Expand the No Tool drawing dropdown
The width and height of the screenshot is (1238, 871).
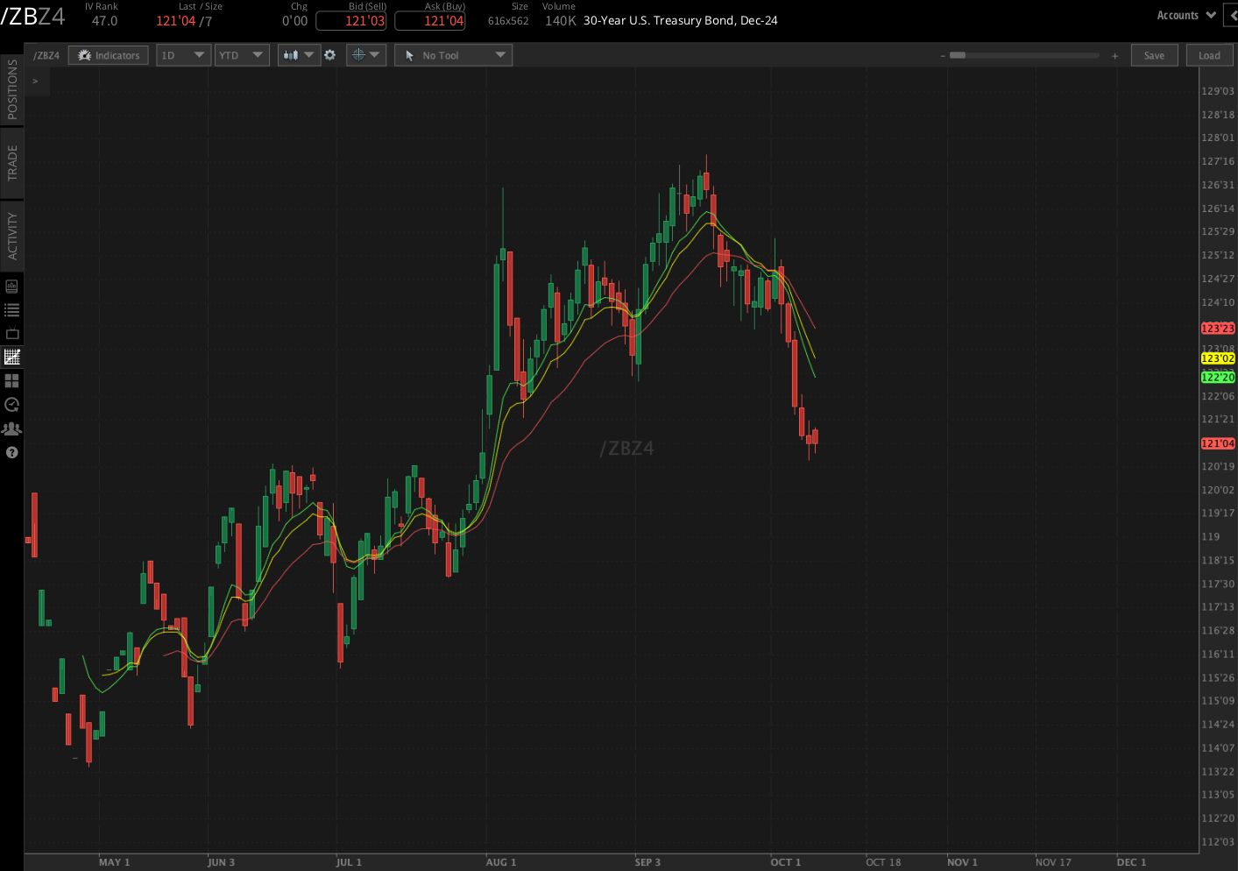click(x=453, y=54)
